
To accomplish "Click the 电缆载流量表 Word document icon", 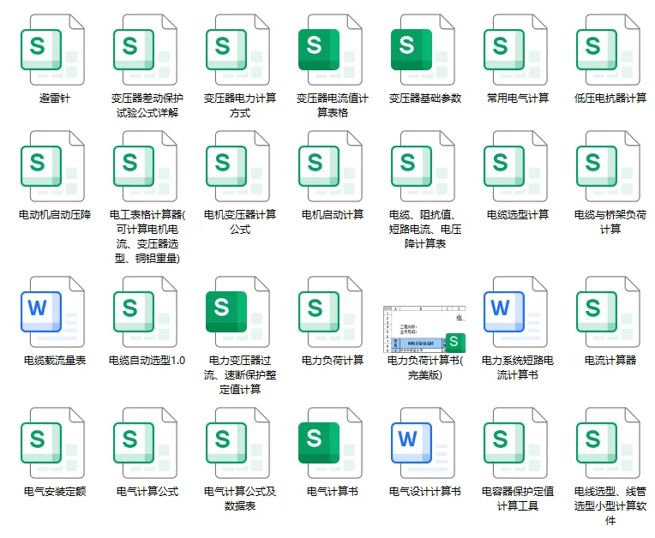I will (x=53, y=312).
